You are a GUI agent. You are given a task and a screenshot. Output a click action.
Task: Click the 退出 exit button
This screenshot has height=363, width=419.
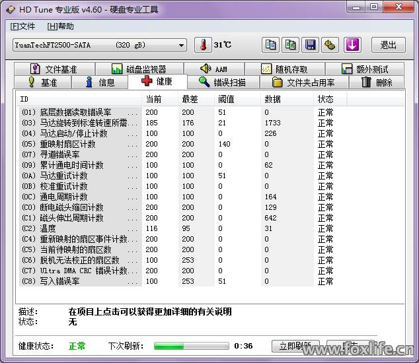pyautogui.click(x=389, y=45)
